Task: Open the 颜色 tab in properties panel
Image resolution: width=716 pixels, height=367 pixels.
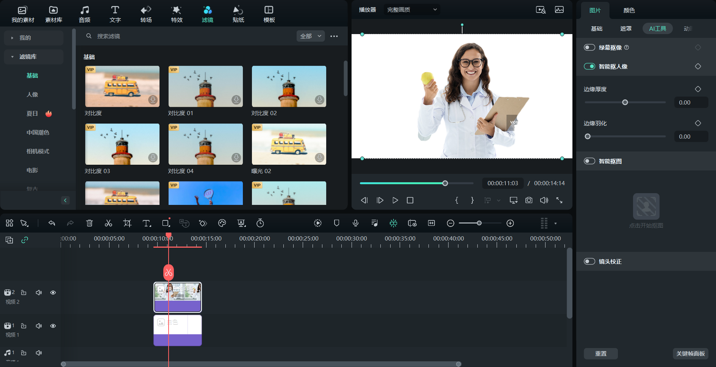Action: [x=629, y=10]
